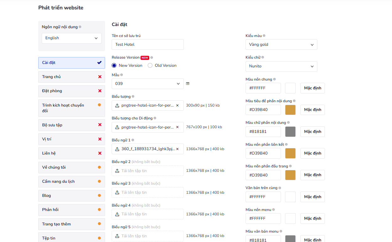
Task: Open the Kiểu chữ Nunito font dropdown
Action: 281,66
